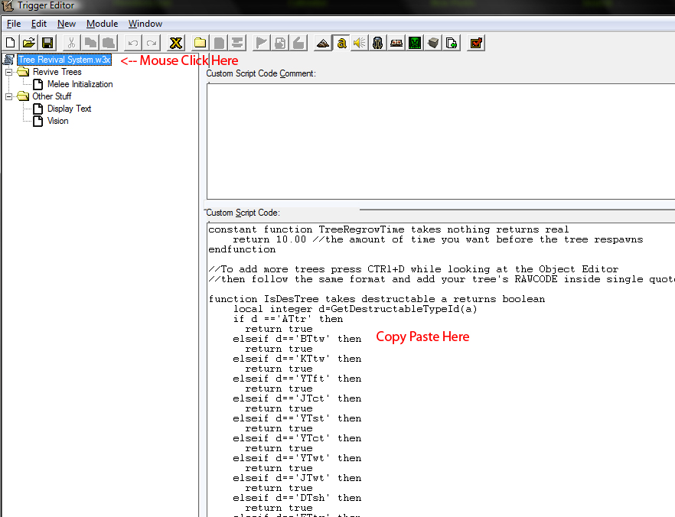This screenshot has width=675, height=517.
Task: Click inside the Custom Script Code box
Action: (441, 370)
